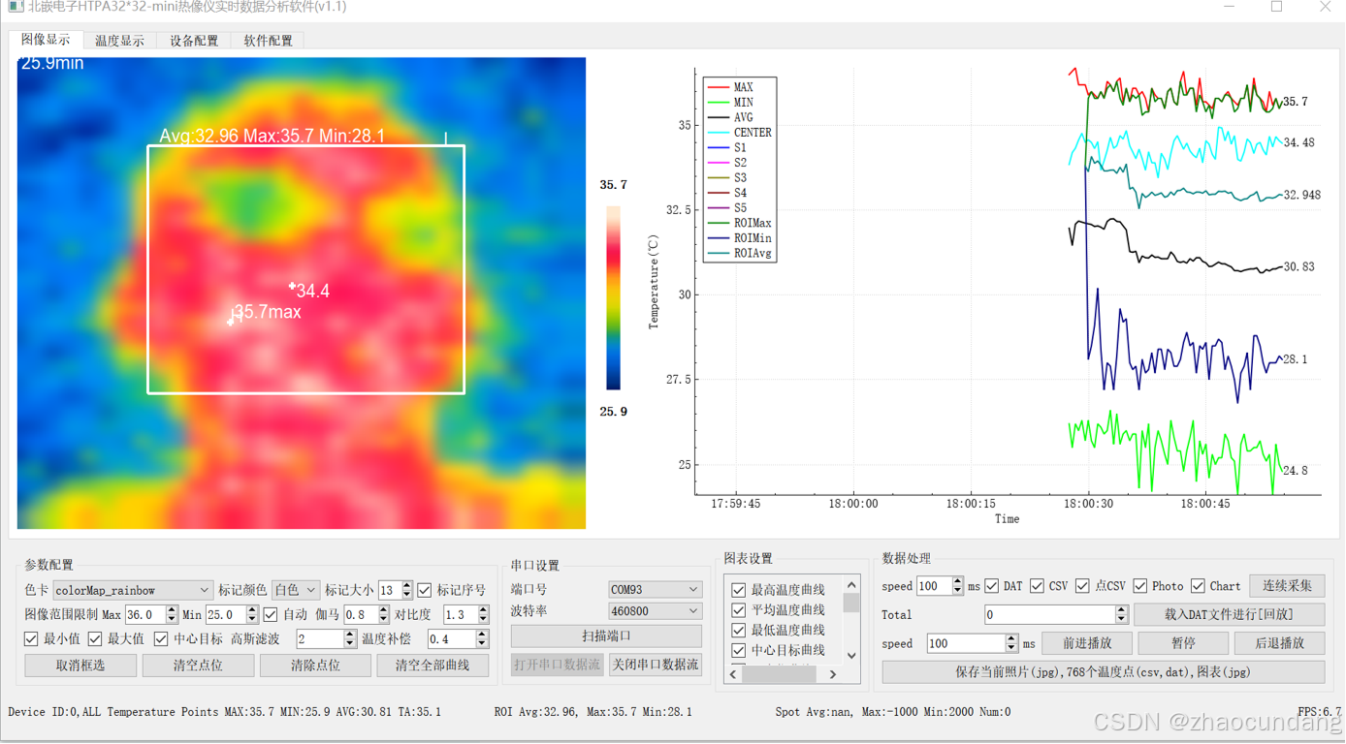The image size is (1346, 744).
Task: Click the 前进播放 forward playback button
Action: pyautogui.click(x=1086, y=643)
